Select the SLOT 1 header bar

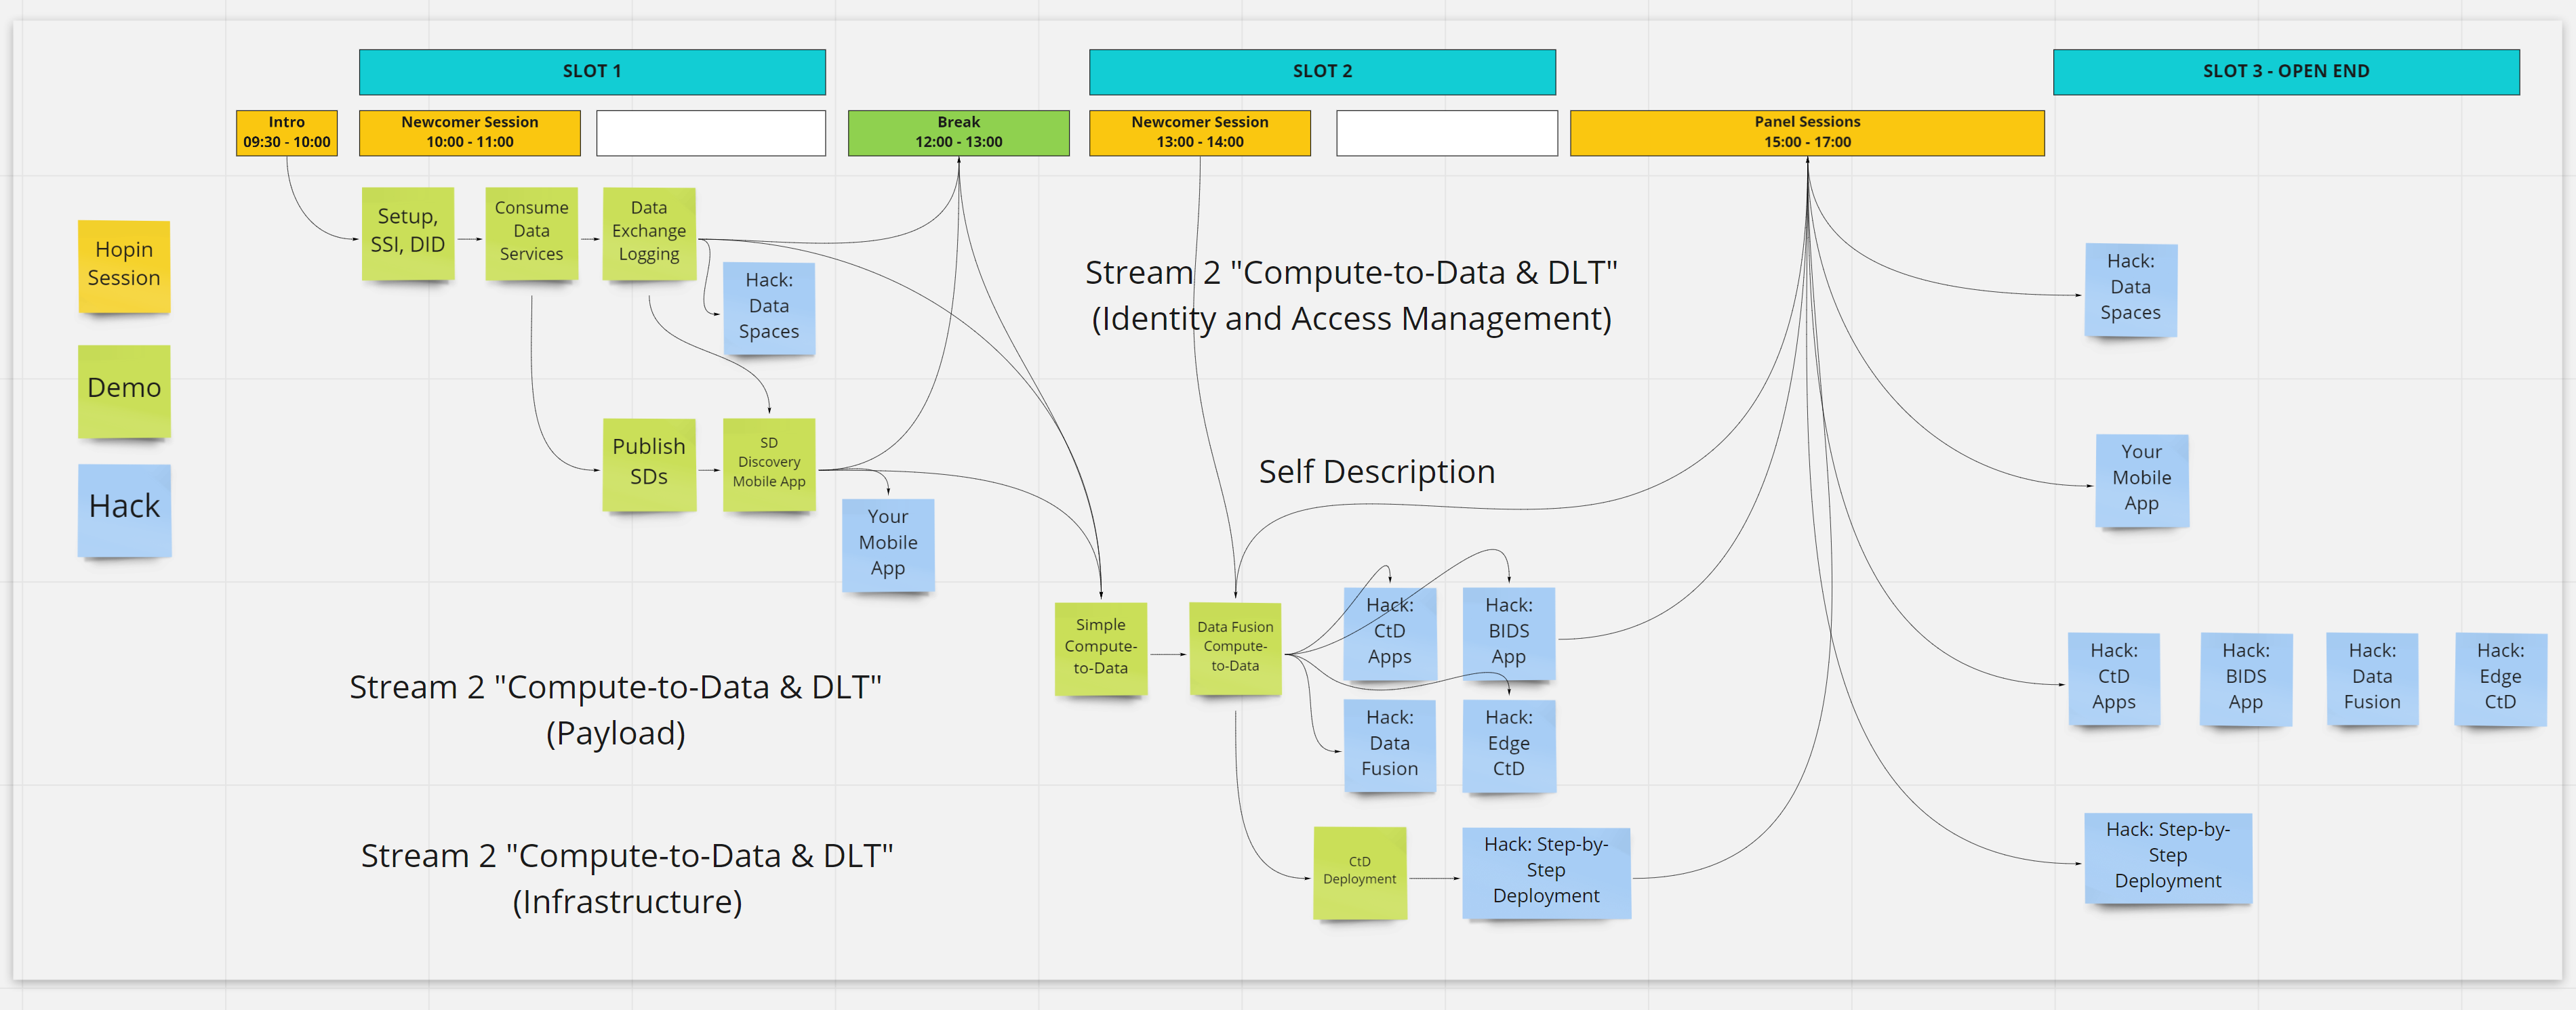pyautogui.click(x=592, y=72)
